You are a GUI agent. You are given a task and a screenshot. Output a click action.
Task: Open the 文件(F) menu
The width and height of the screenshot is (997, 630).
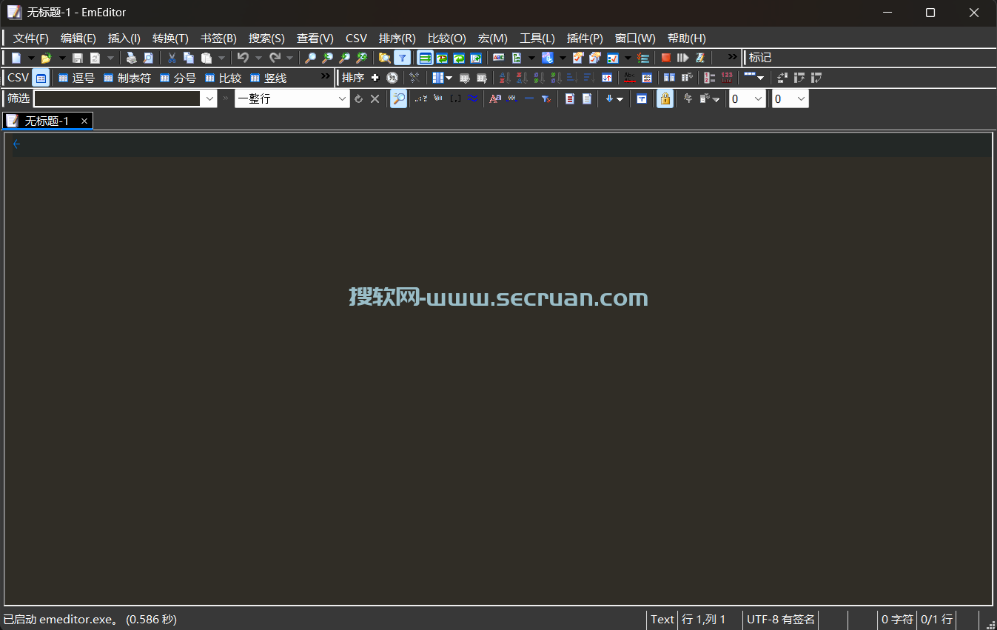point(31,38)
